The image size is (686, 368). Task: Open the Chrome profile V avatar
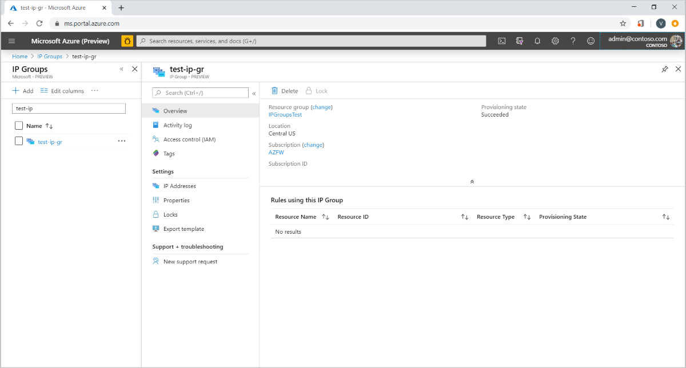coord(661,23)
